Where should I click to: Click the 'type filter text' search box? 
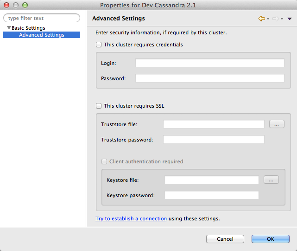click(x=42, y=18)
